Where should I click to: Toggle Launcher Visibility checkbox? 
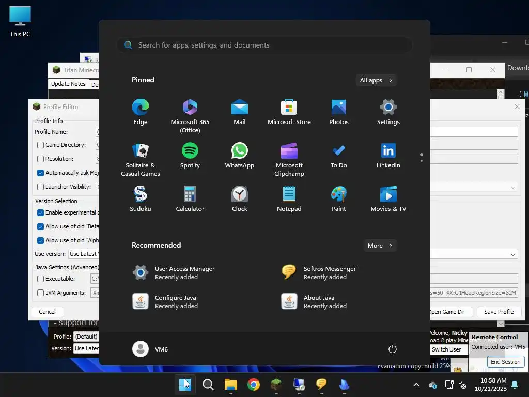[40, 187]
